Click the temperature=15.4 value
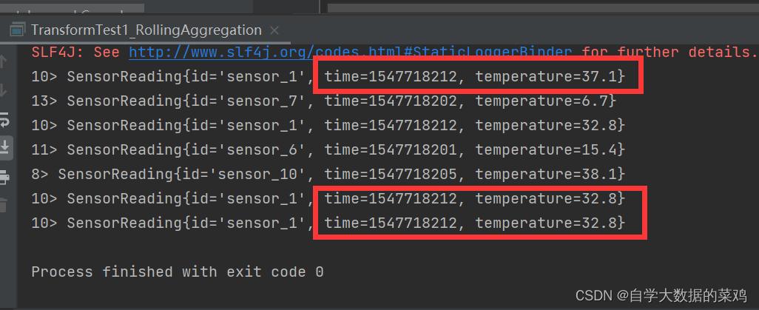 (545, 149)
